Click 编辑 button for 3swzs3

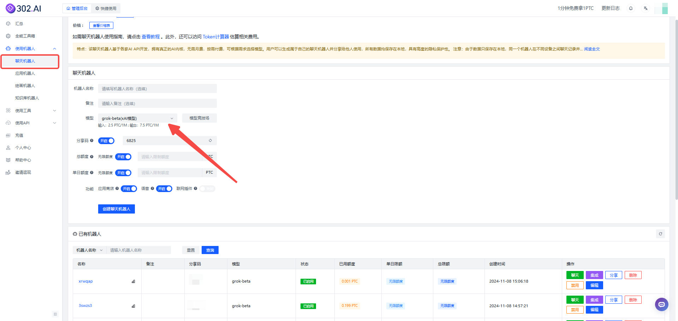coord(594,310)
